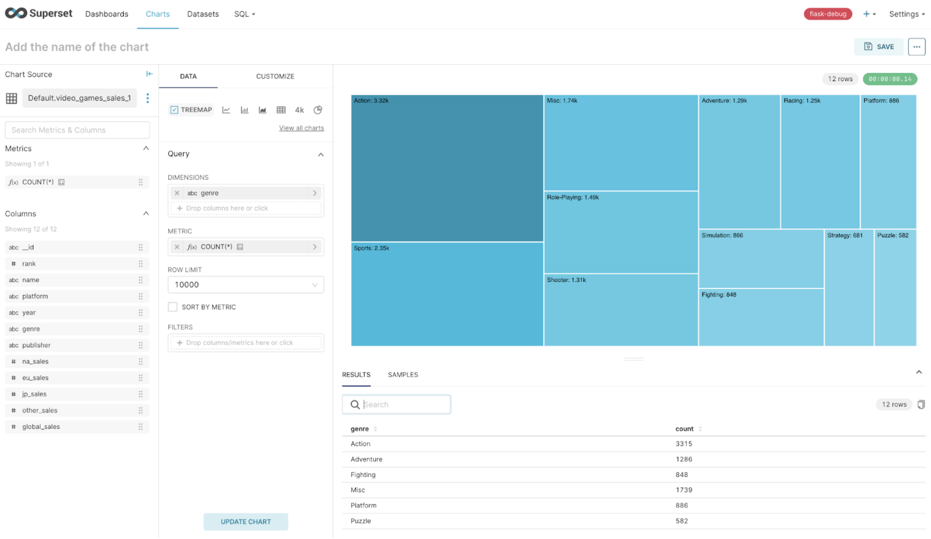Select the area chart type icon

[263, 110]
